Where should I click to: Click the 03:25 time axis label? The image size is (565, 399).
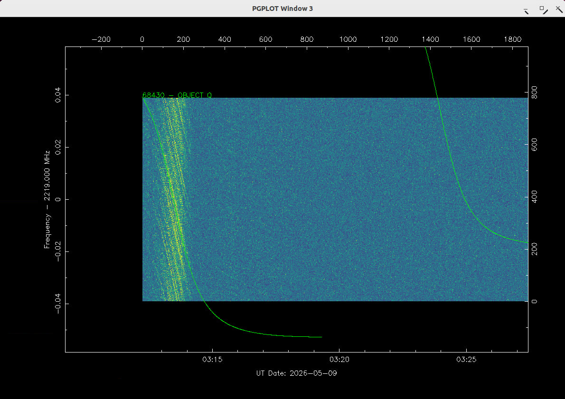coord(466,360)
